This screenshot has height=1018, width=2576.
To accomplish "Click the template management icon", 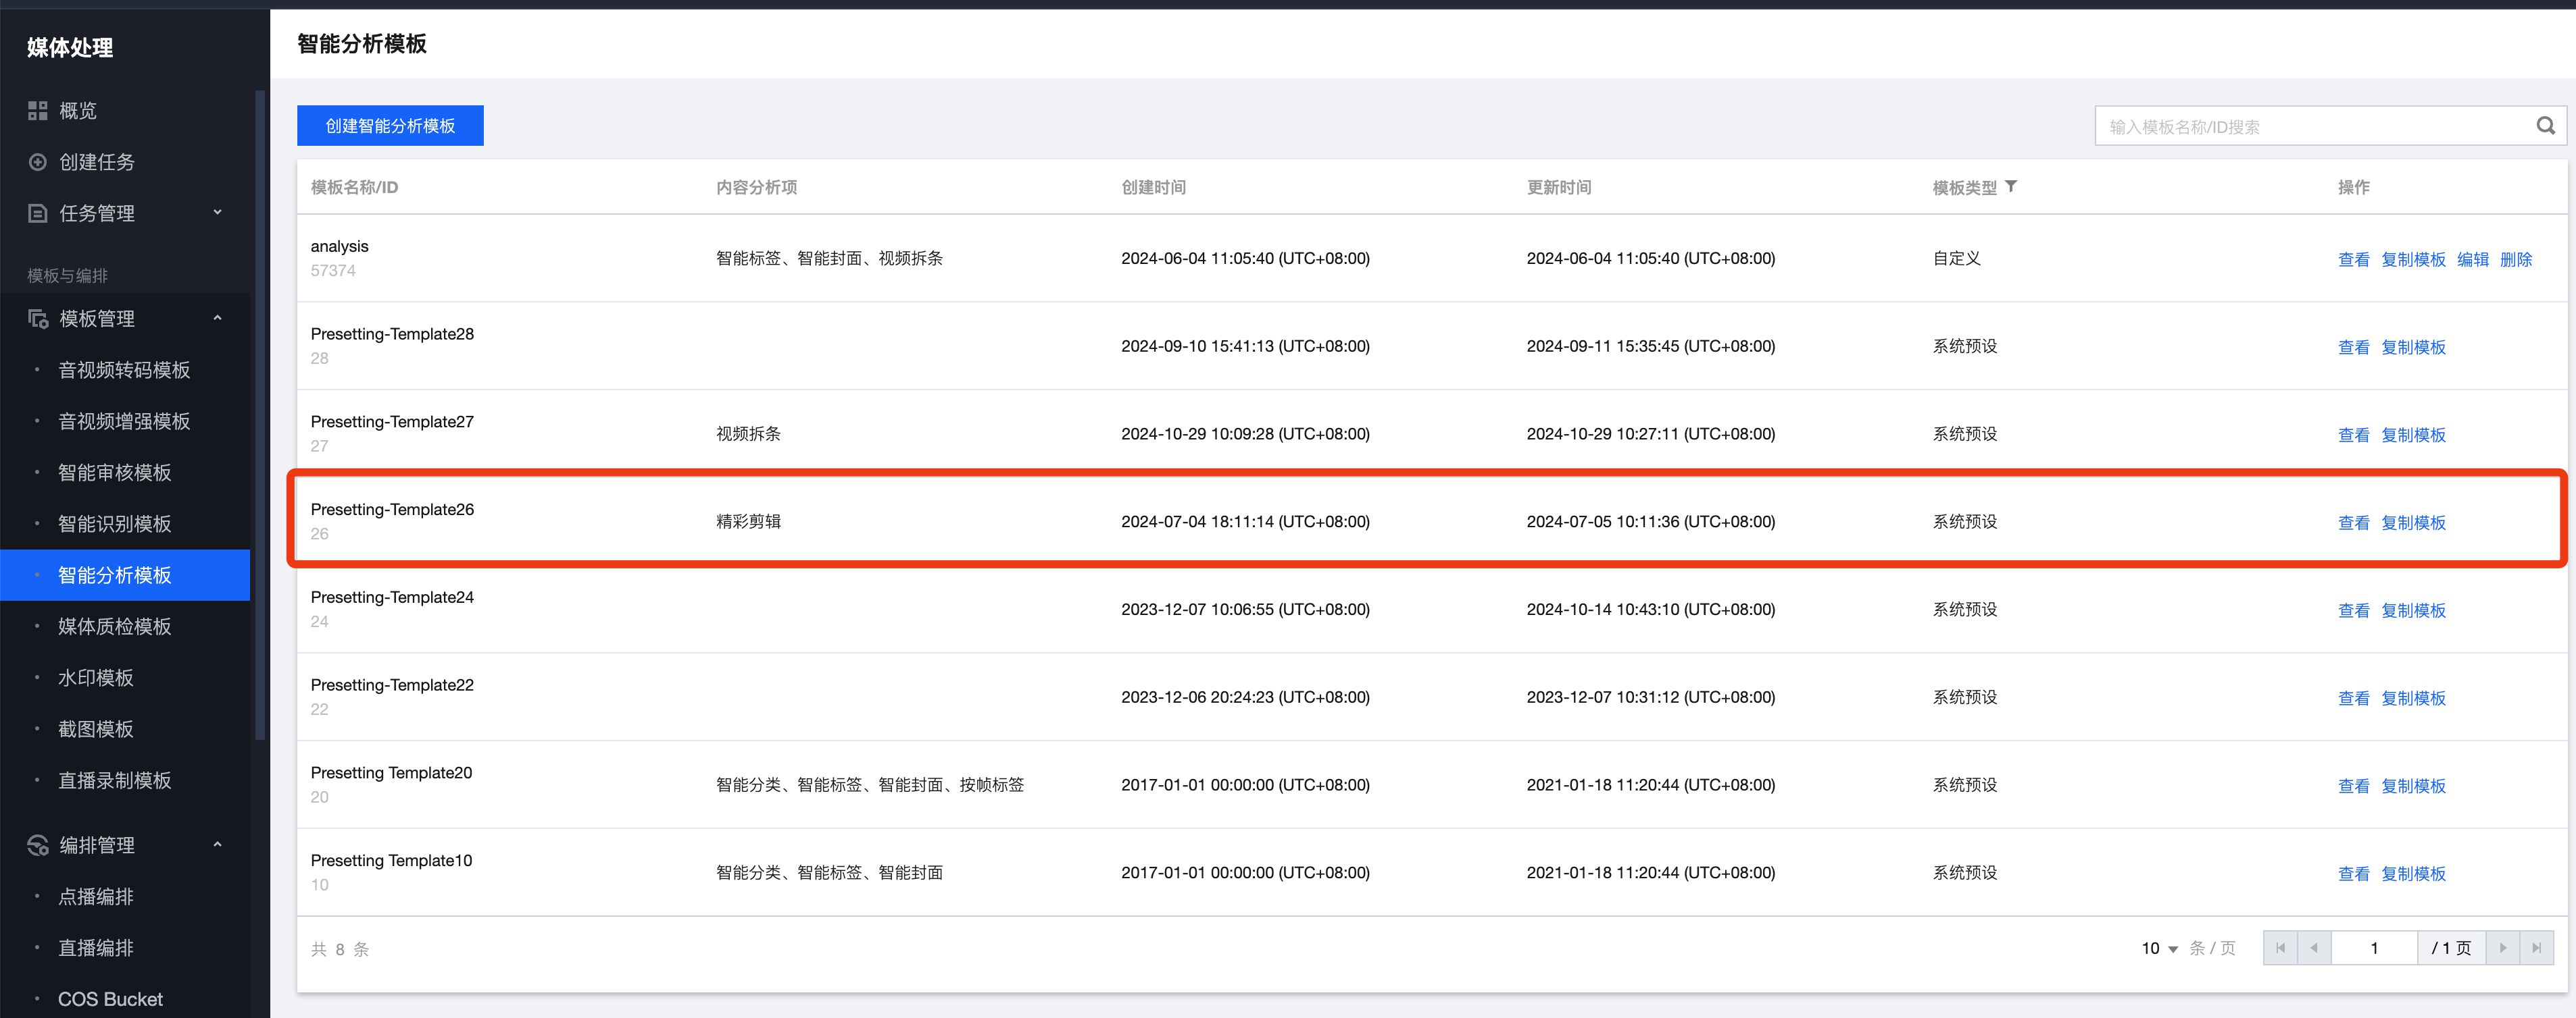I will pyautogui.click(x=38, y=319).
